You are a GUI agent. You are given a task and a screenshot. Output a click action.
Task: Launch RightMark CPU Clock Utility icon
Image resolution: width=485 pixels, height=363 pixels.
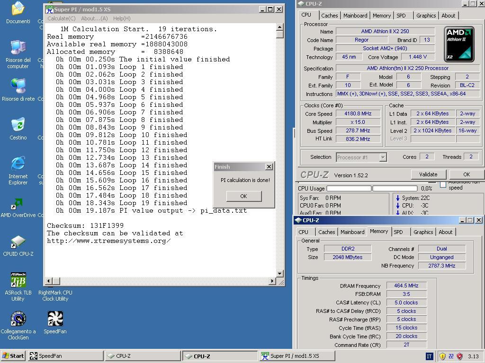(x=55, y=295)
